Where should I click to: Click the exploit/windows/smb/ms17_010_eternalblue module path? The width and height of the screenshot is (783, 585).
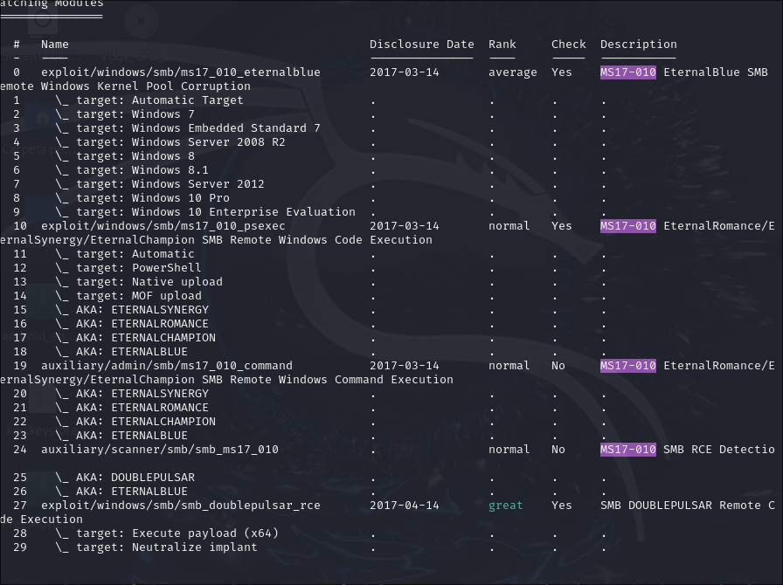[x=180, y=72]
